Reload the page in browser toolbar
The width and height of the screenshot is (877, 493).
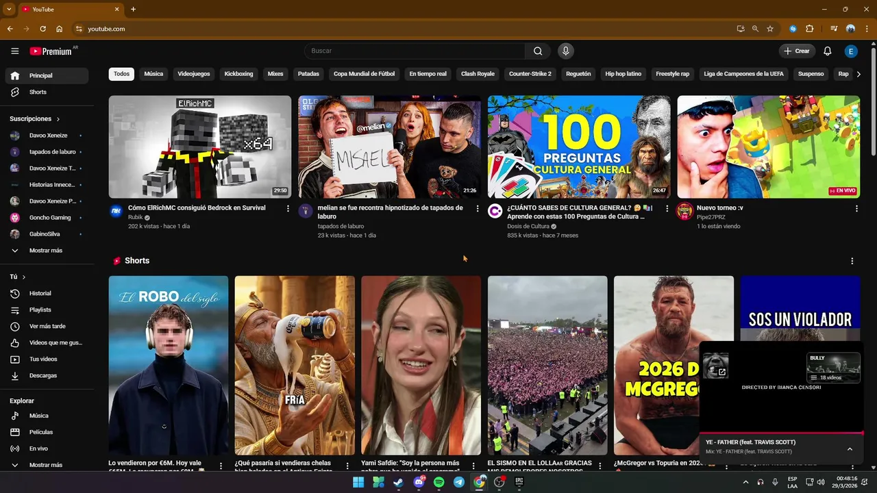pos(42,29)
